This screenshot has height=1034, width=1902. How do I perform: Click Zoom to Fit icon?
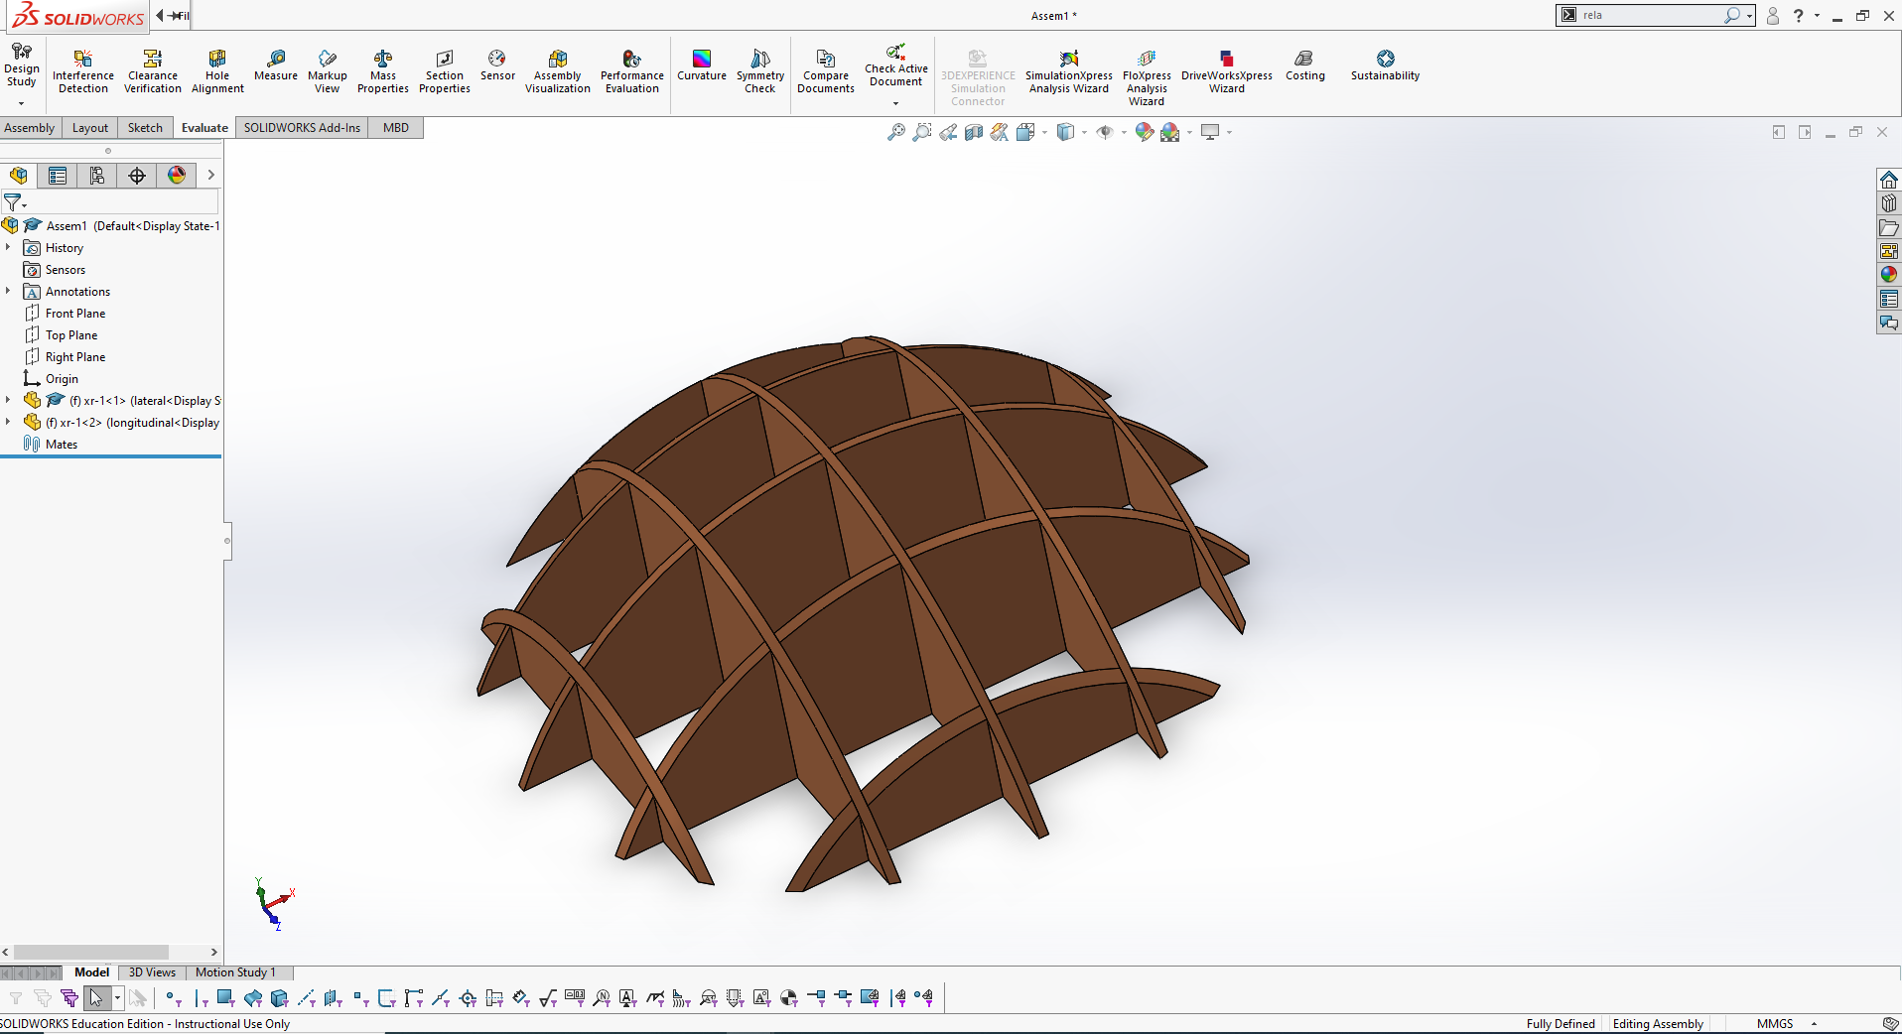tap(895, 132)
